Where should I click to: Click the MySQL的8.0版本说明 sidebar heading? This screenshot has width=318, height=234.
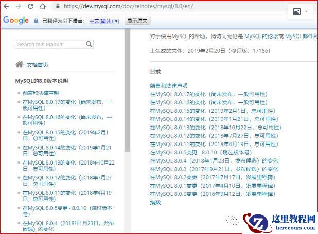coord(42,81)
